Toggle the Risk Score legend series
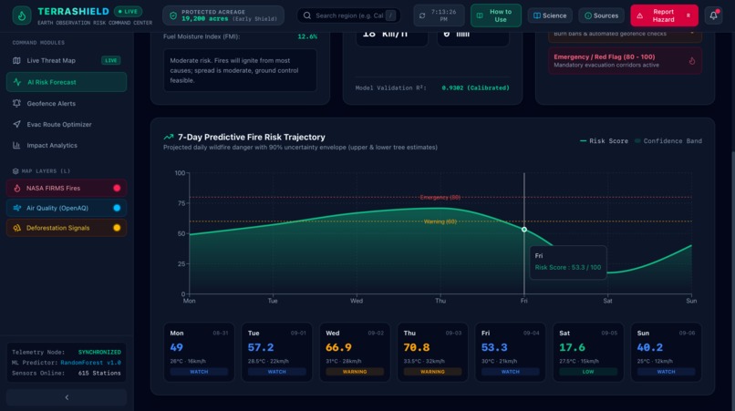The width and height of the screenshot is (735, 411). tap(604, 141)
